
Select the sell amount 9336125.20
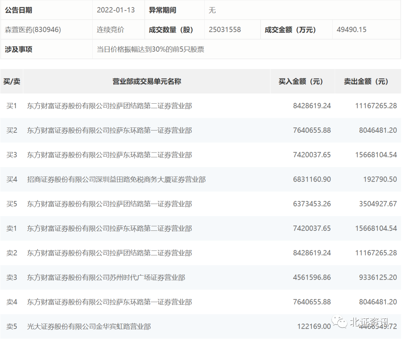click(378, 277)
